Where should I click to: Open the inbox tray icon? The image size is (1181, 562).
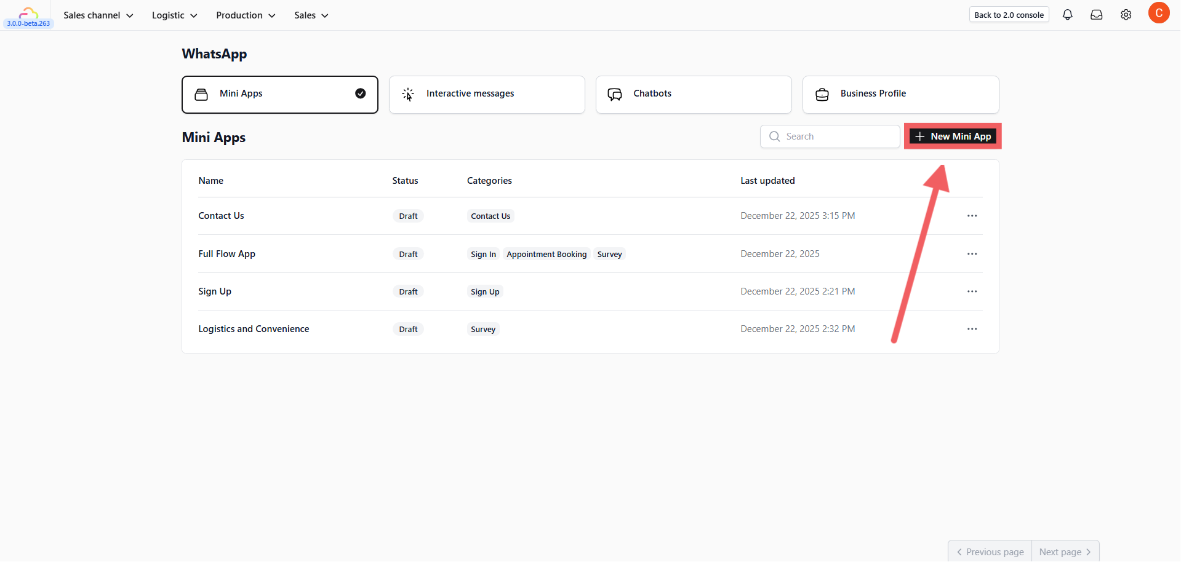[1096, 15]
